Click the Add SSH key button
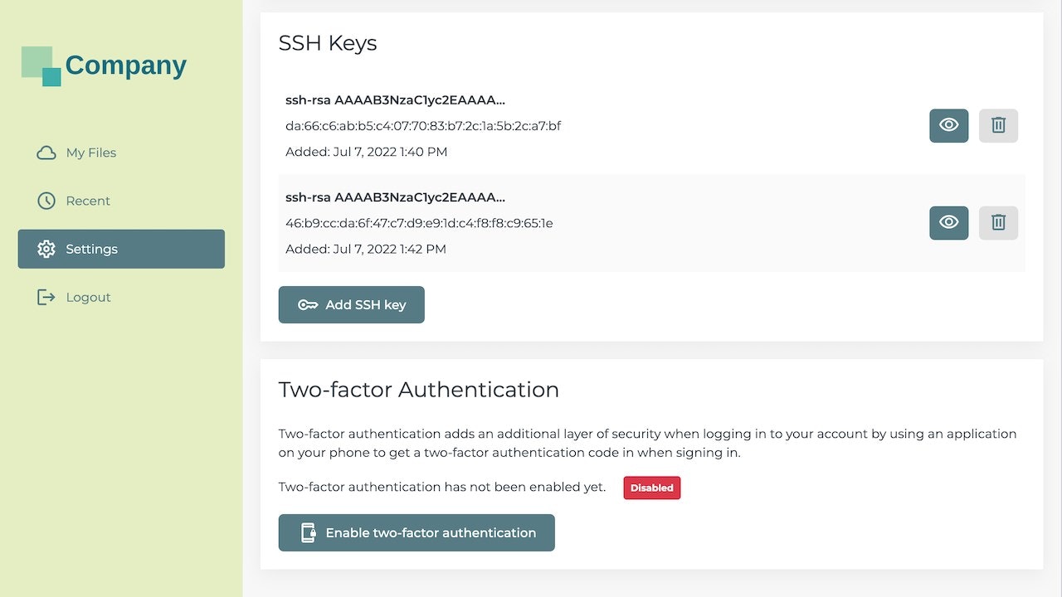Screen dimensions: 1062x597 click(x=351, y=305)
